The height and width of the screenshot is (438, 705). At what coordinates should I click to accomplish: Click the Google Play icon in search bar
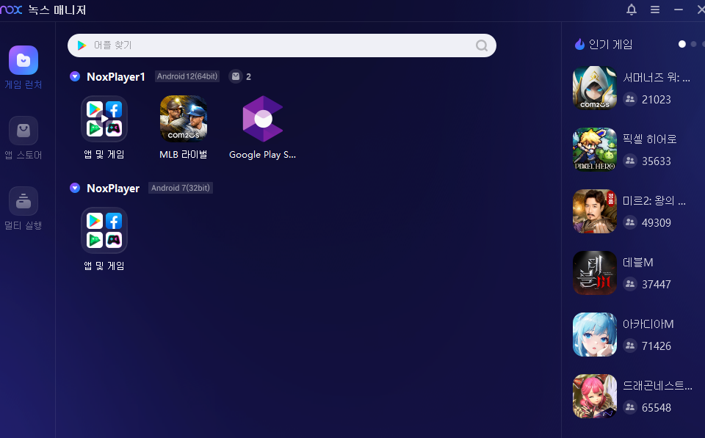[x=82, y=45]
